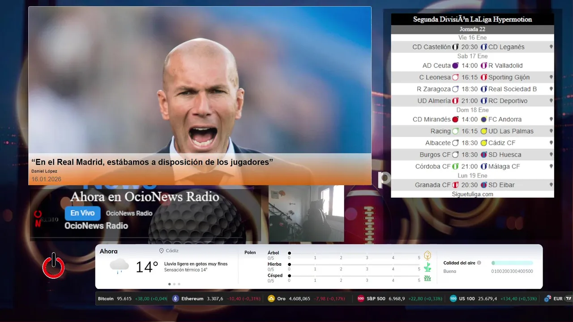Open the Siguetuliga.com link
The height and width of the screenshot is (322, 573).
click(x=472, y=194)
